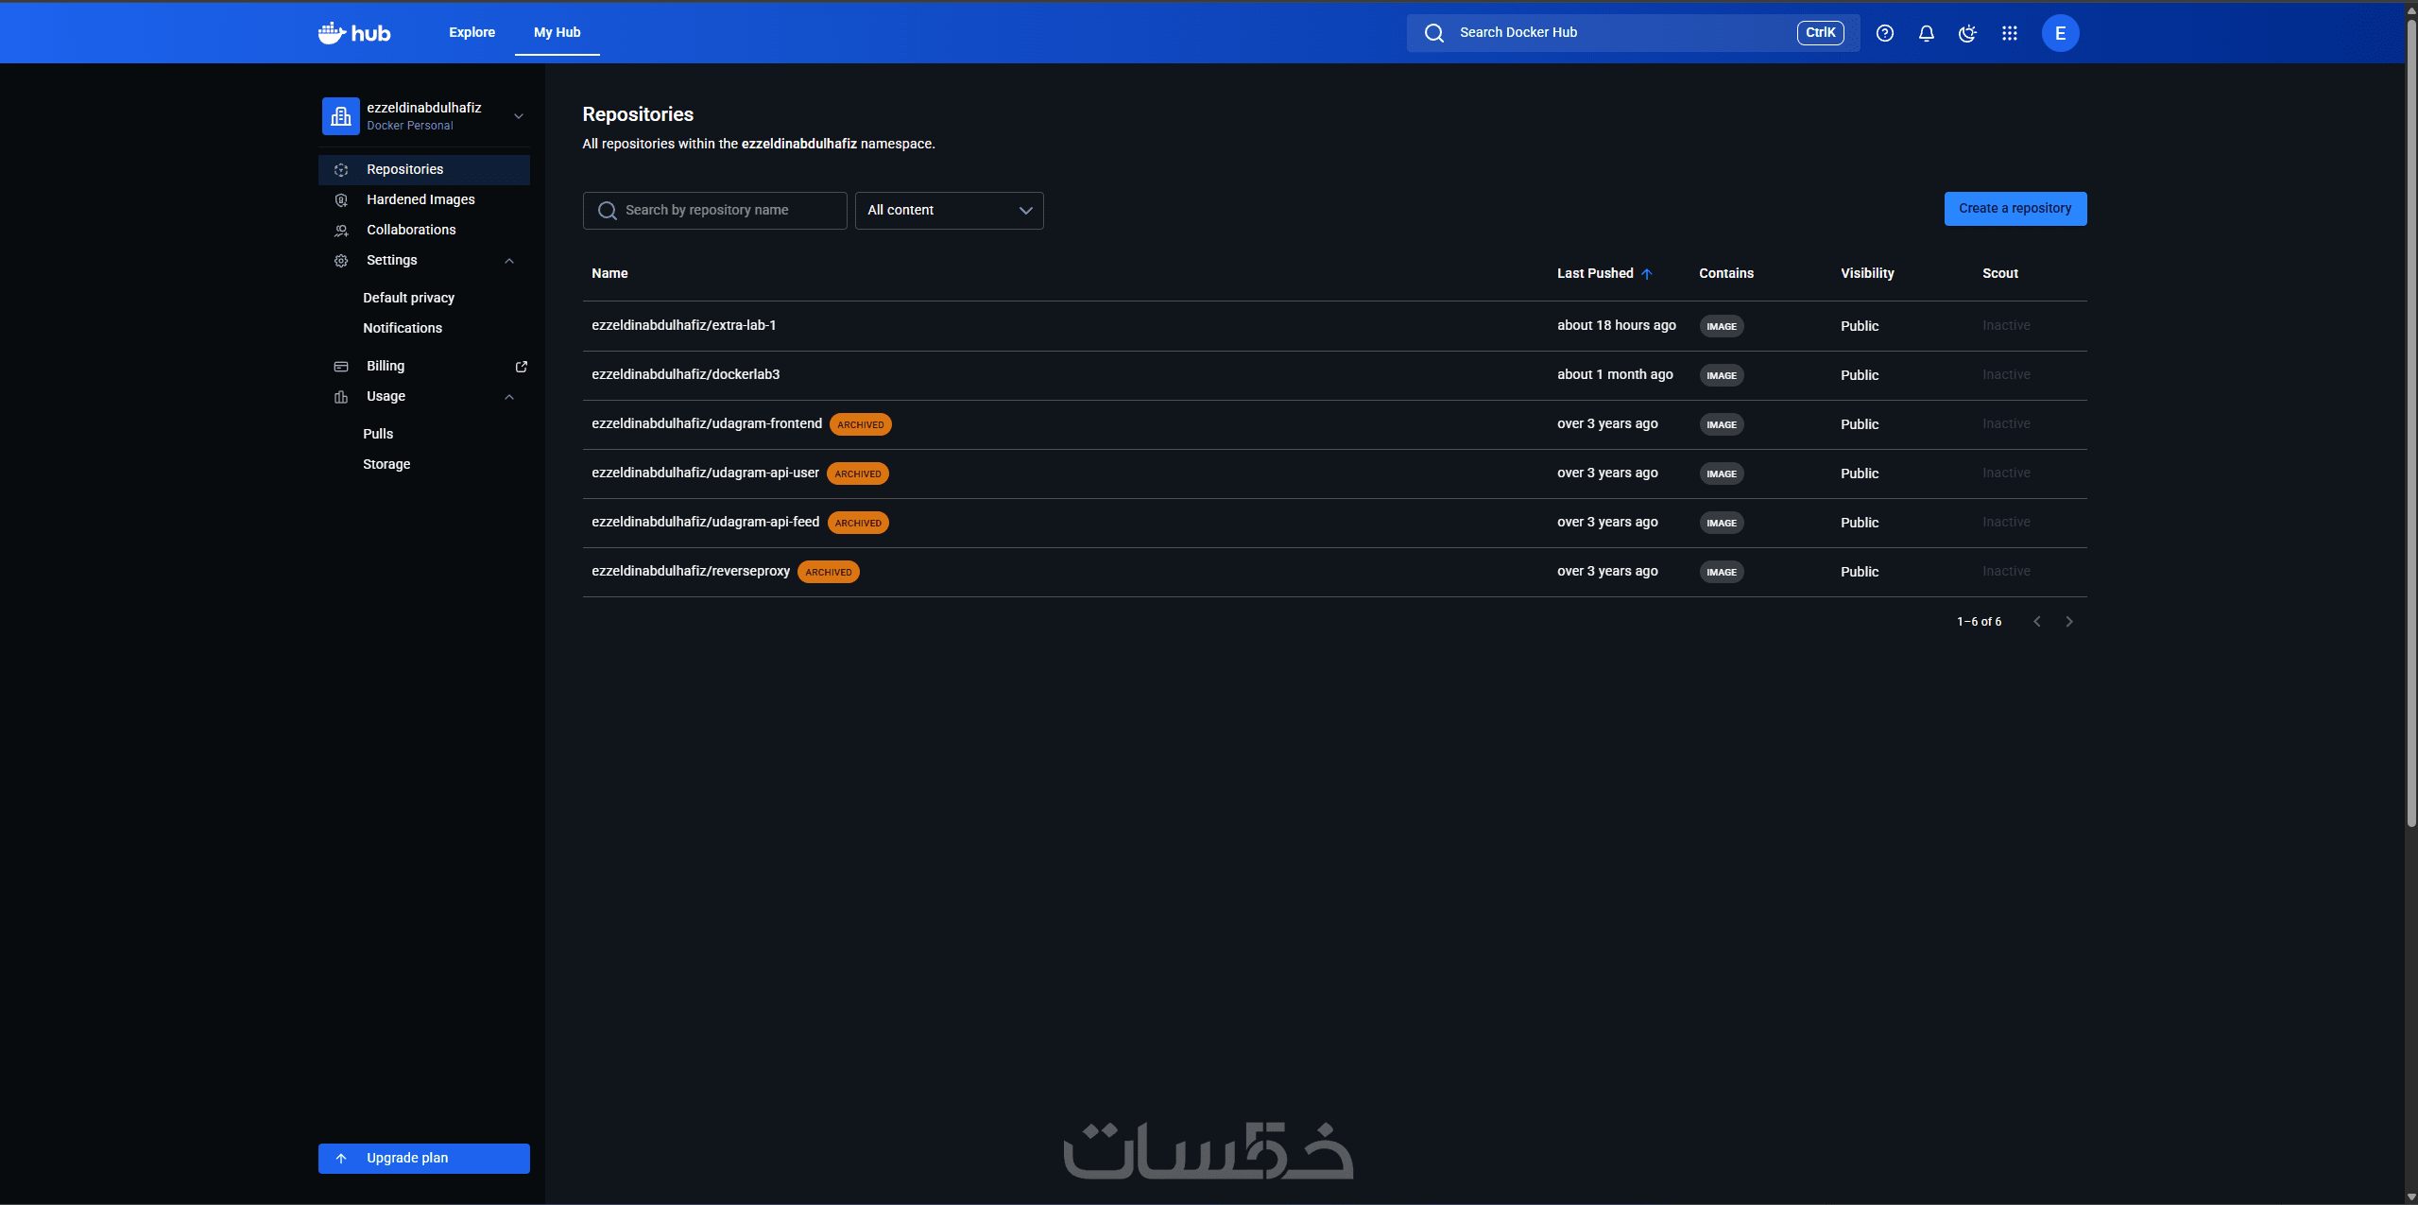The image size is (2418, 1205).
Task: Click the Billing external link icon
Action: click(x=521, y=366)
